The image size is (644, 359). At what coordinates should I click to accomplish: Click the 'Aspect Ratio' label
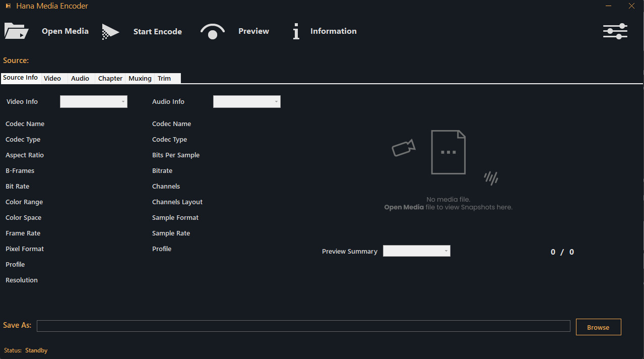(25, 155)
